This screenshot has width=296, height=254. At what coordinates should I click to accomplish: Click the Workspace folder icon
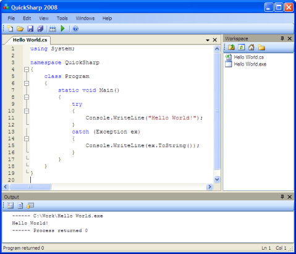click(x=261, y=48)
